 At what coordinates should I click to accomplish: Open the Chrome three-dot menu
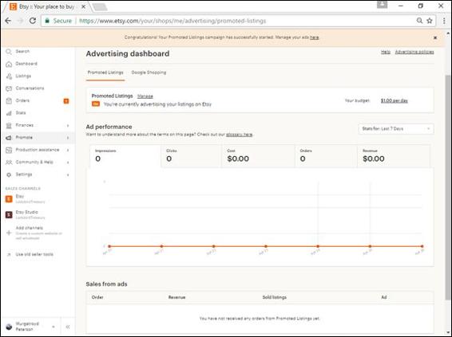444,21
